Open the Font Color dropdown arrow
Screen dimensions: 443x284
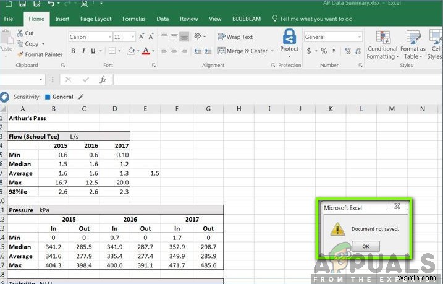pyautogui.click(x=153, y=51)
